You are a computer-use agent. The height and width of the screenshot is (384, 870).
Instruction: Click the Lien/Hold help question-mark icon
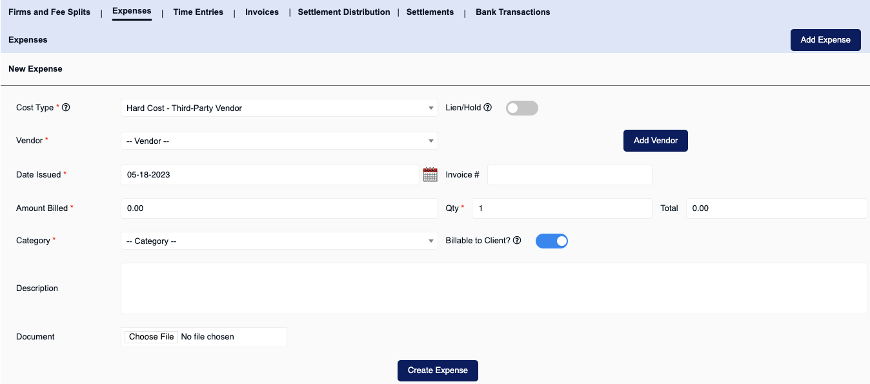pos(487,108)
